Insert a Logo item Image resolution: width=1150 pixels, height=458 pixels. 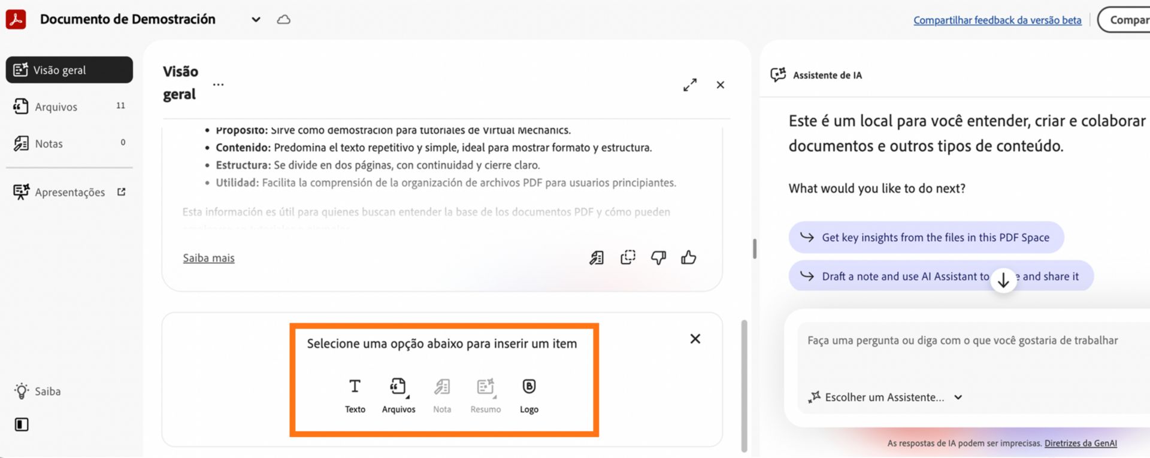click(x=529, y=395)
